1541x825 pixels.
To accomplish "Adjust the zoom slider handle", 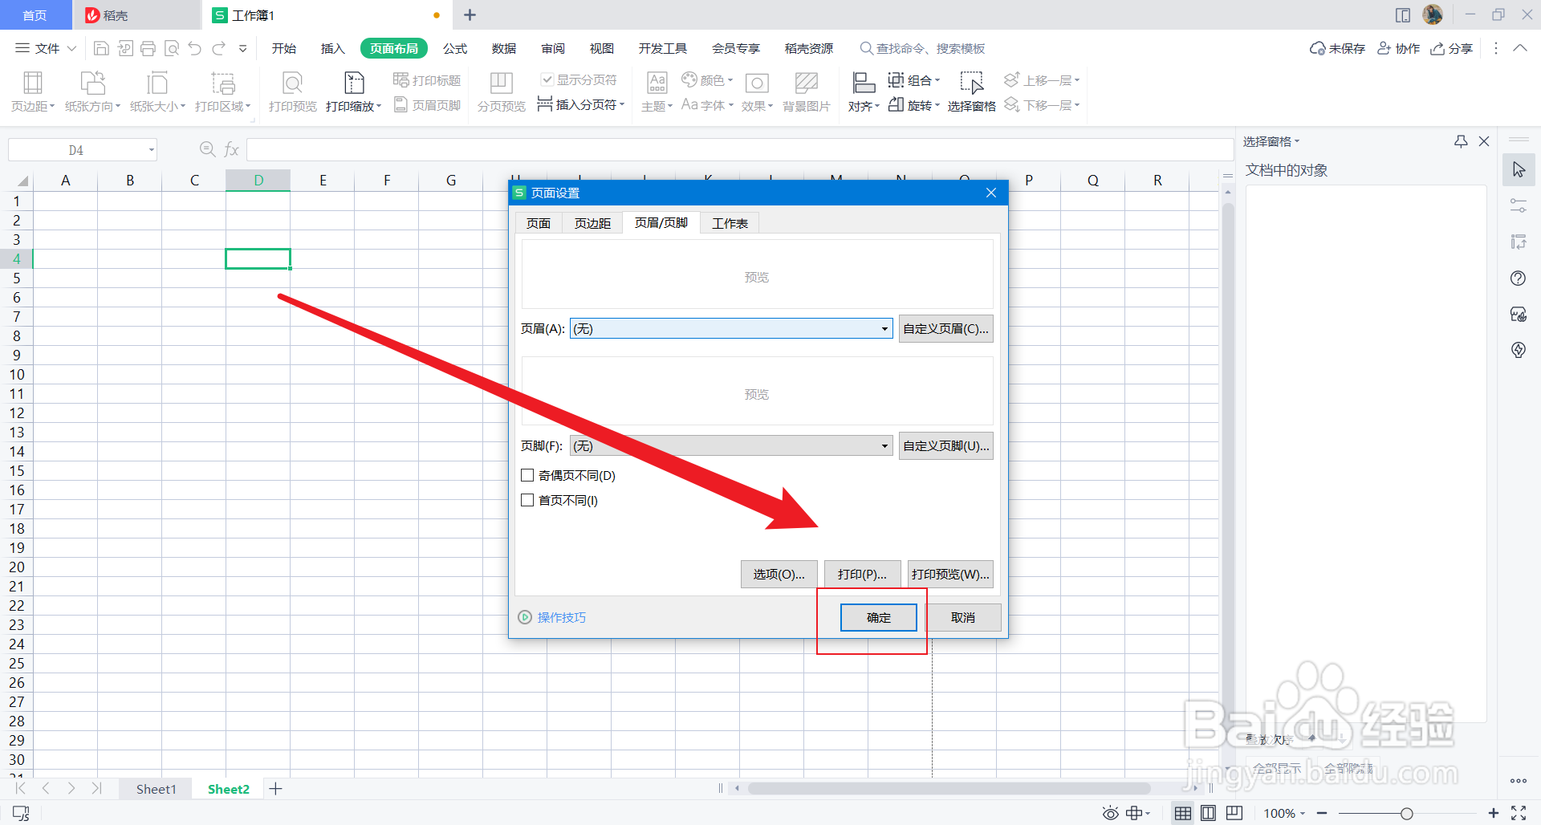I will (1406, 814).
